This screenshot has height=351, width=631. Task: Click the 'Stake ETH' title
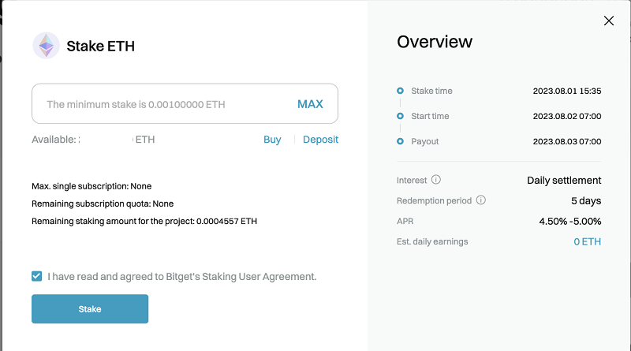(101, 47)
